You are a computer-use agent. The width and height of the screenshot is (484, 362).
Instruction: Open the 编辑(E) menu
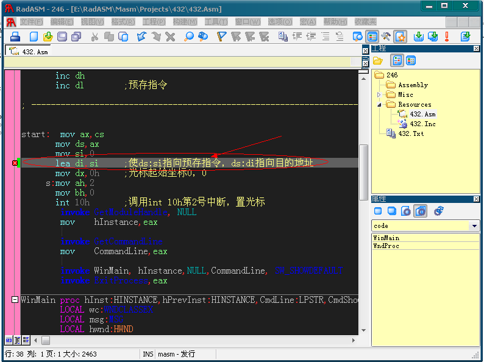(x=62, y=21)
